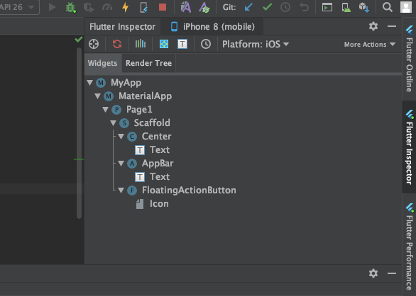Screen dimensions: 416x296
Task: Open the Flutter Outline side panel
Action: tap(410, 59)
